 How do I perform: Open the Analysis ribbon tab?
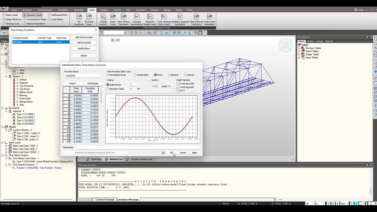pyautogui.click(x=104, y=10)
